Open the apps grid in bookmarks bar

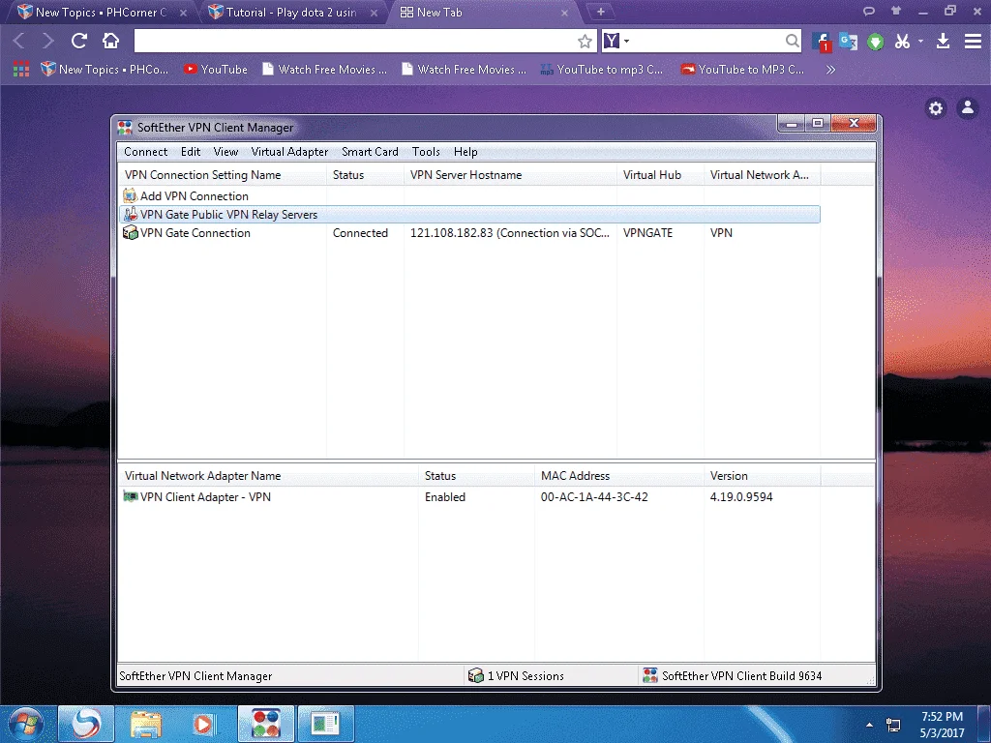[x=21, y=70]
